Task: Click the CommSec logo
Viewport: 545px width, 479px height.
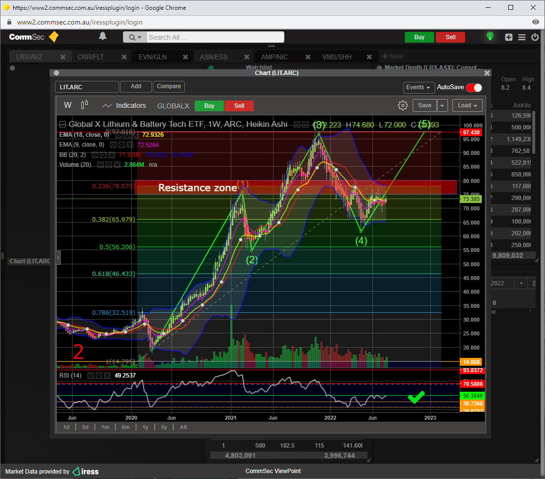Action: (x=34, y=37)
